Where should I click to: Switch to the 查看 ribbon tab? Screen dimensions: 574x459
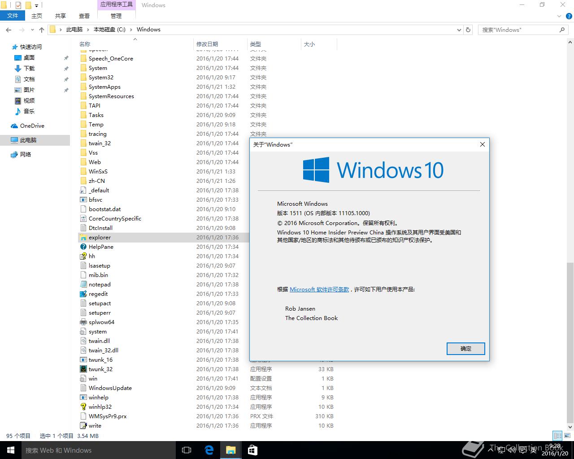84,16
